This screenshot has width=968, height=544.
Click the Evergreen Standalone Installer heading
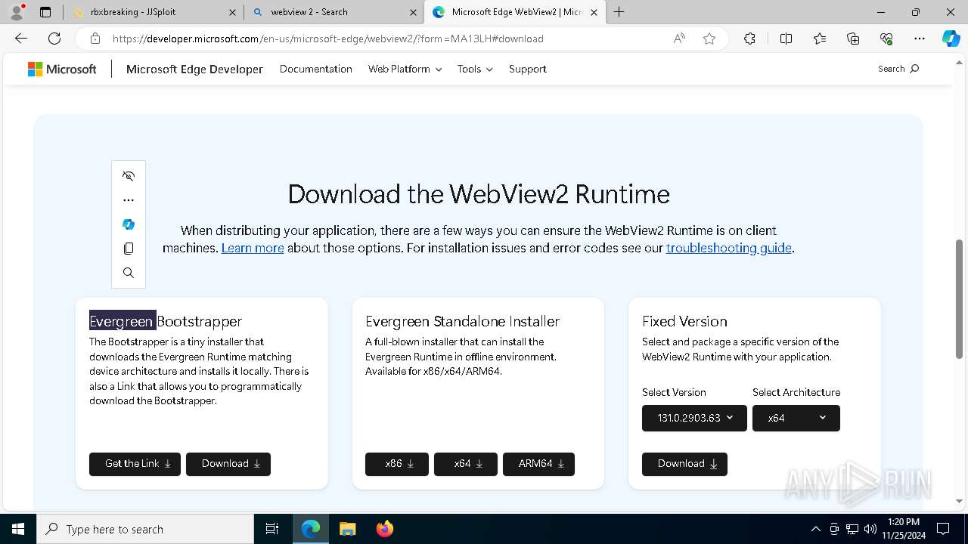[462, 321]
